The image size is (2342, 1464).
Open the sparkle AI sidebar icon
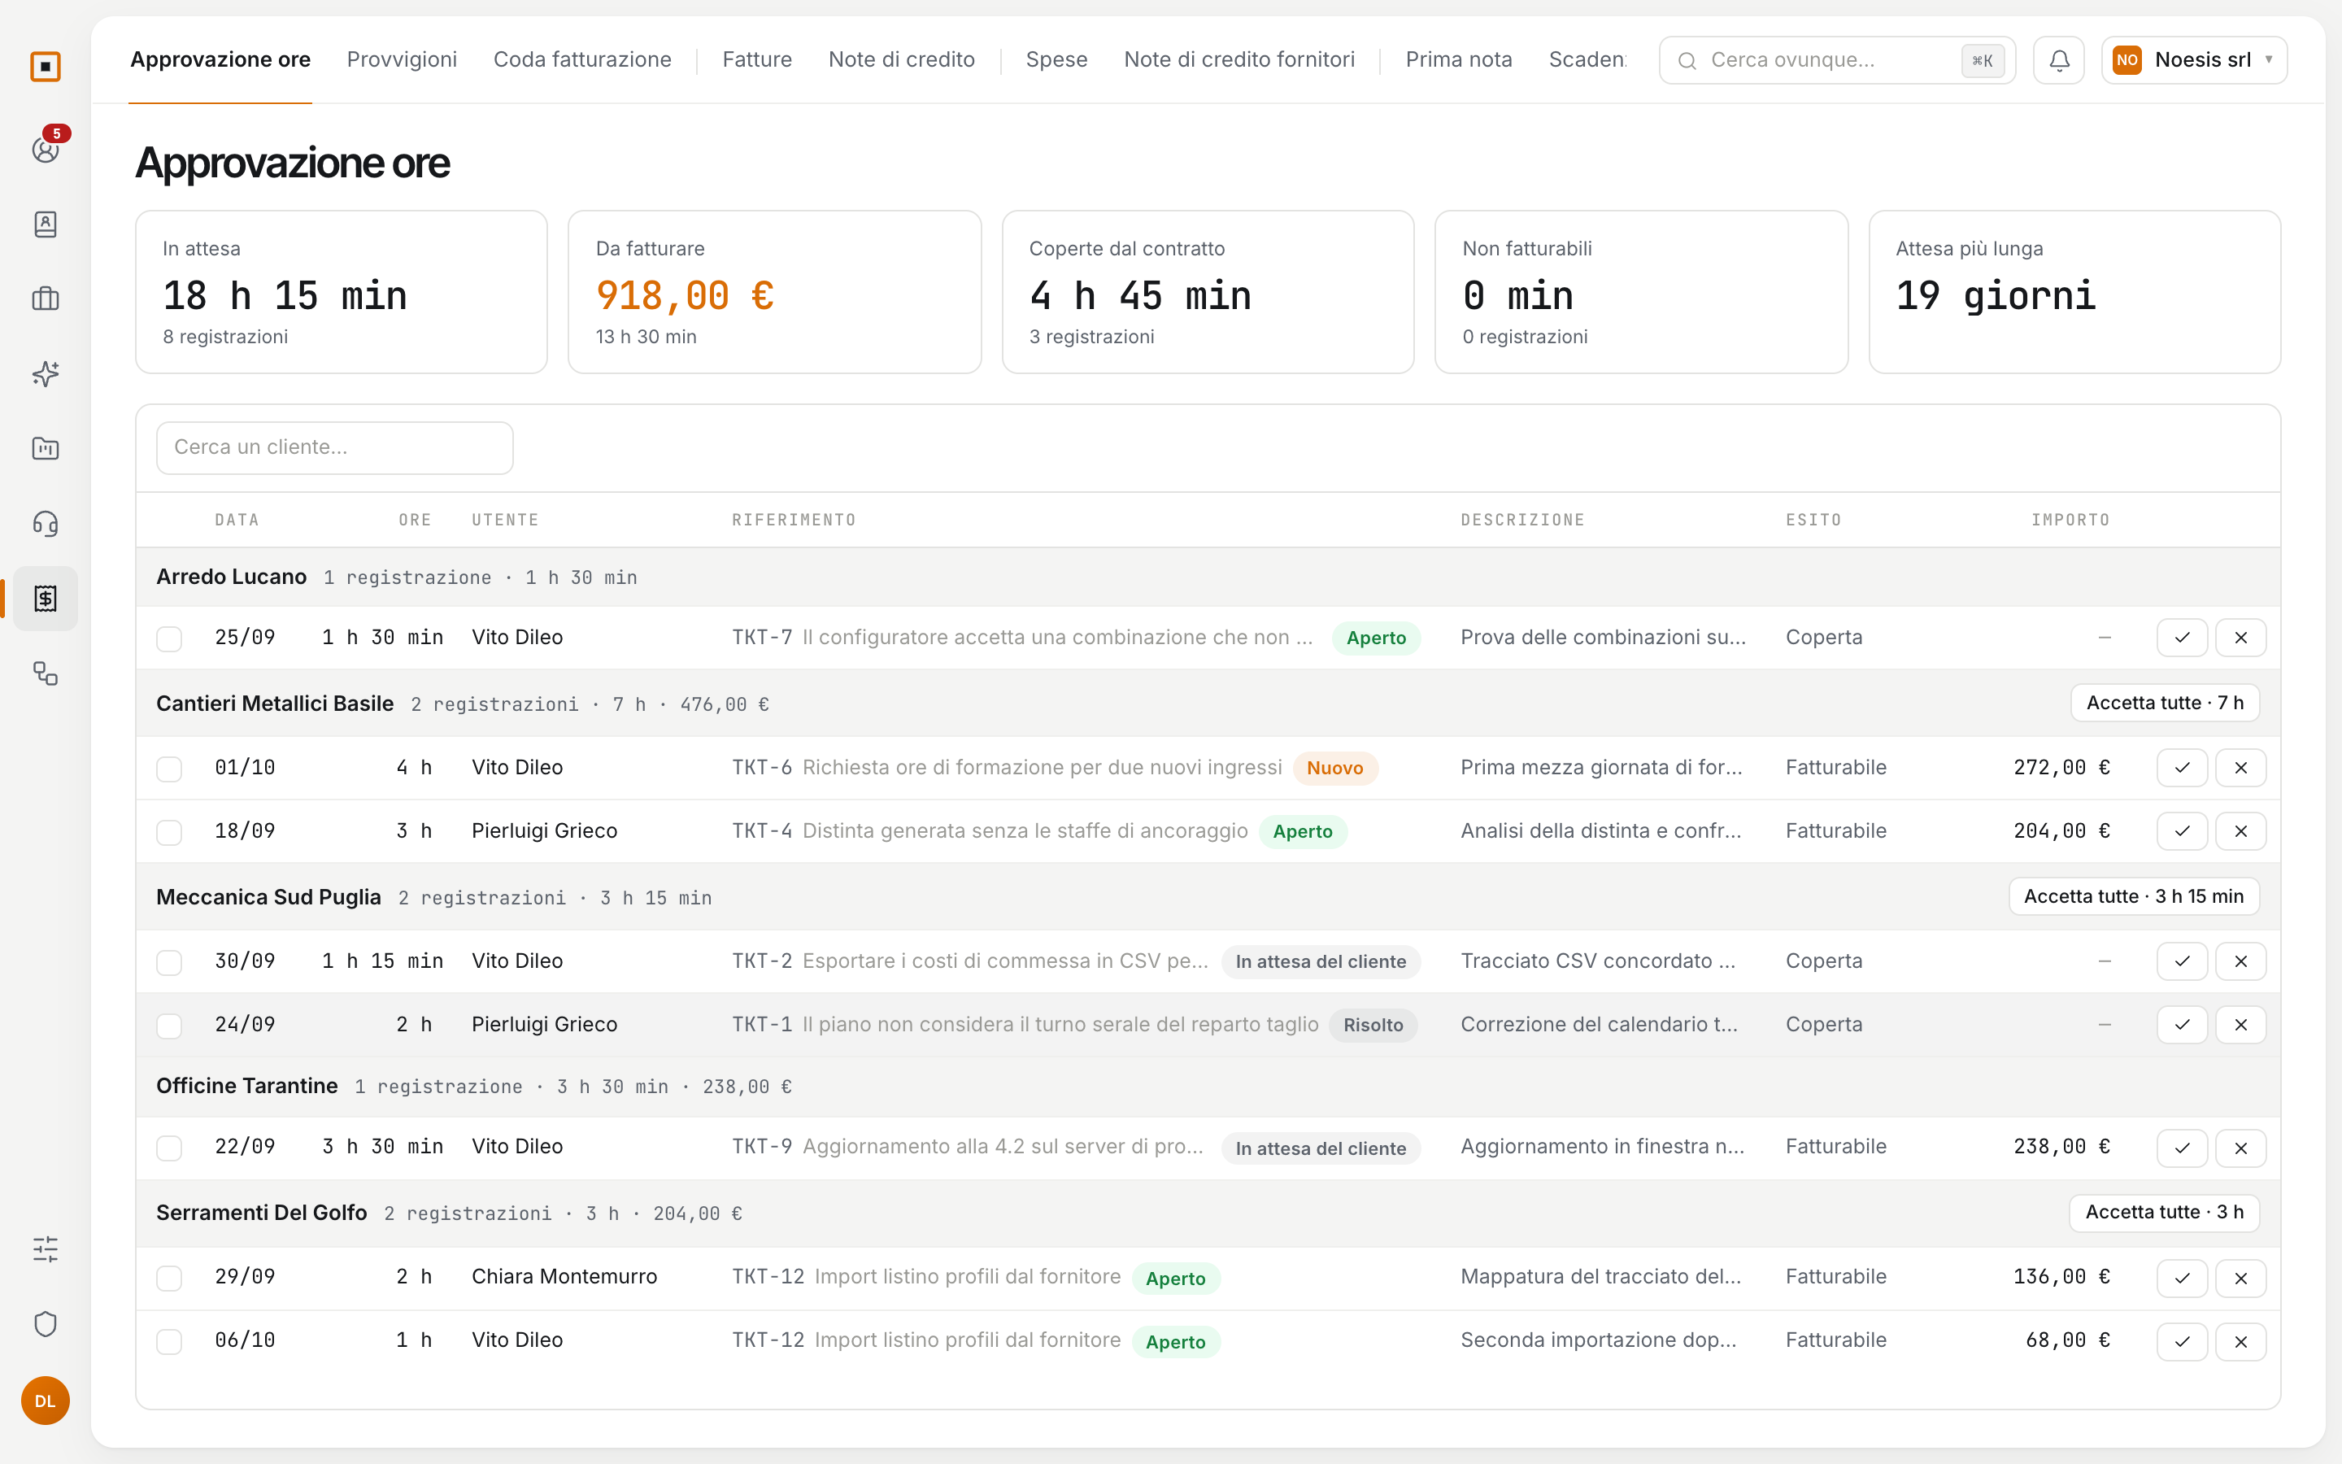click(46, 374)
